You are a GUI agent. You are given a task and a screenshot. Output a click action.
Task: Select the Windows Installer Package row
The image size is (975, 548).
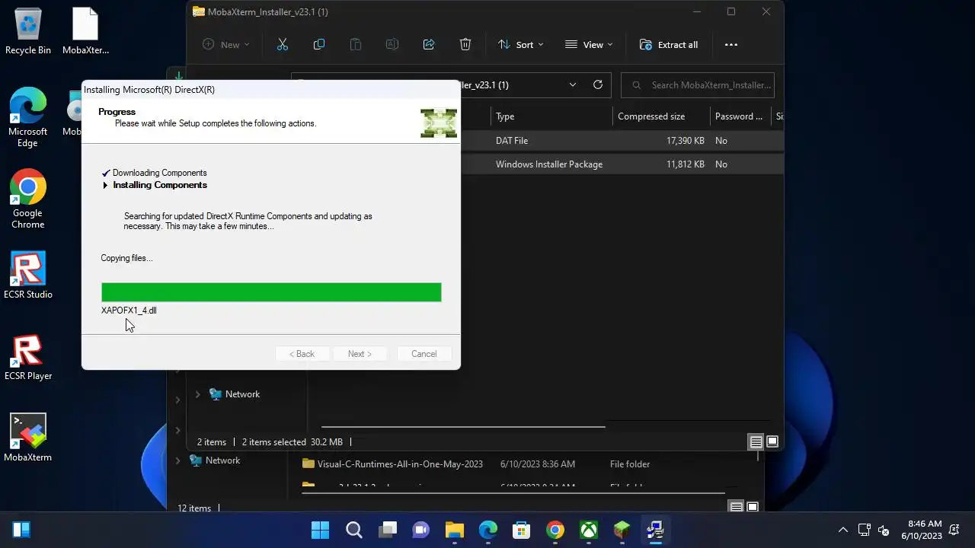click(622, 164)
